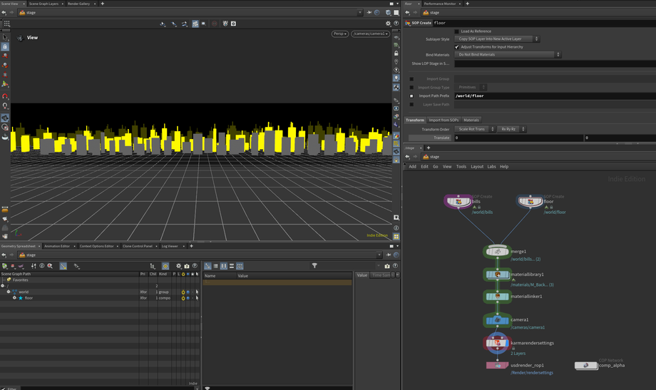This screenshot has width=656, height=390.
Task: Switch to the Render Gallery tab
Action: [x=78, y=4]
